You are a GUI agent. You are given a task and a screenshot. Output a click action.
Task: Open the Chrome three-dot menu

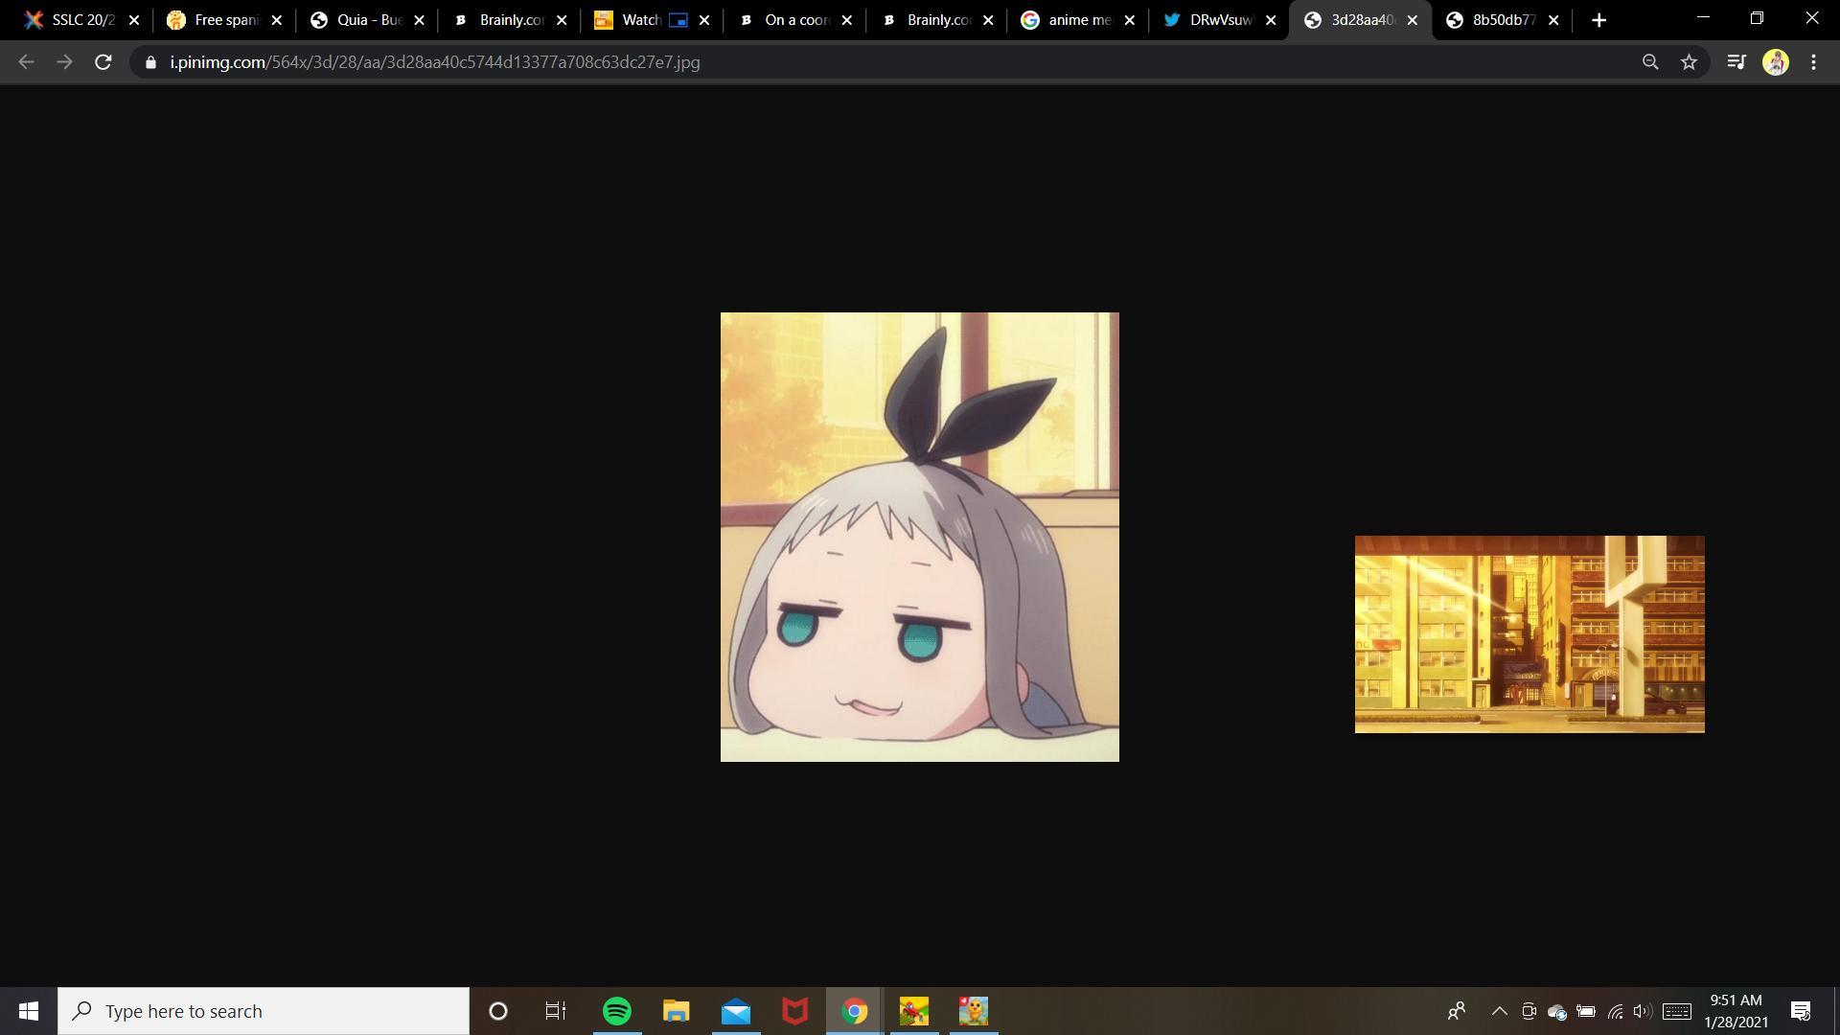(x=1813, y=62)
